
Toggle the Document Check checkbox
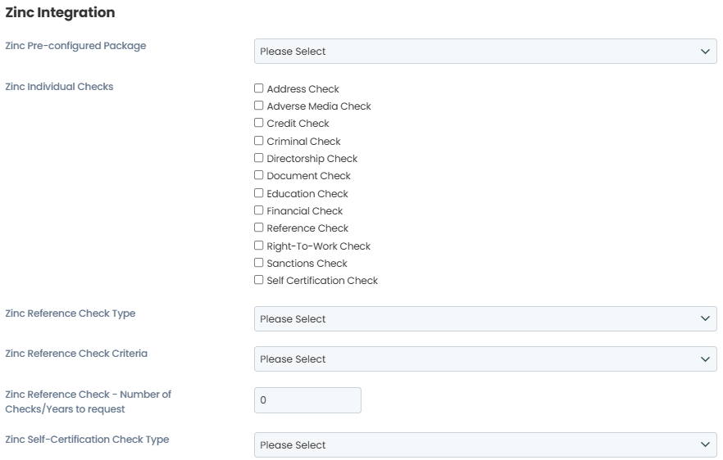click(x=259, y=175)
